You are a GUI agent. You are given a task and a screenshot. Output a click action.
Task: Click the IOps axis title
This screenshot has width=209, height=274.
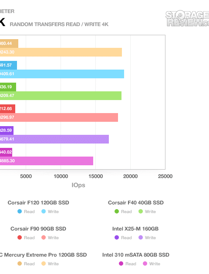click(x=78, y=185)
